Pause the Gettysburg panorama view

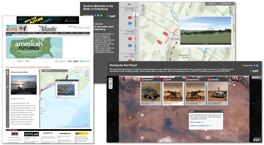(x=205, y=44)
